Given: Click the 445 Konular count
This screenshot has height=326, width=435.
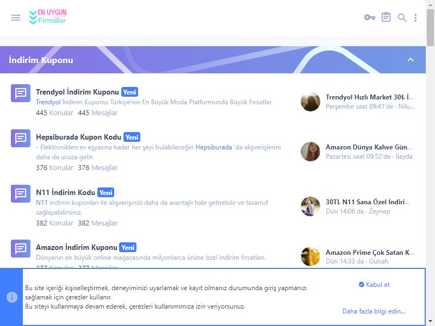Looking at the screenshot, I should (55, 113).
